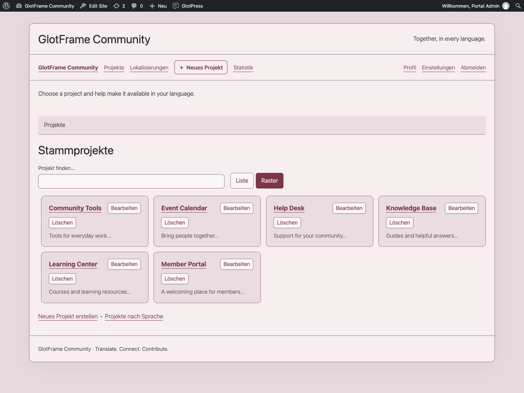This screenshot has height=393, width=524.
Task: Open the Knowledge Base project
Action: tap(411, 208)
